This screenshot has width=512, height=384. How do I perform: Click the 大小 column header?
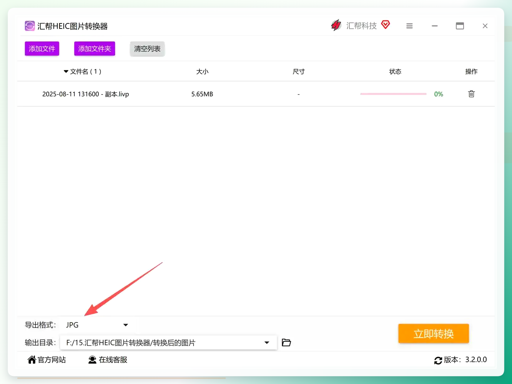pos(202,71)
